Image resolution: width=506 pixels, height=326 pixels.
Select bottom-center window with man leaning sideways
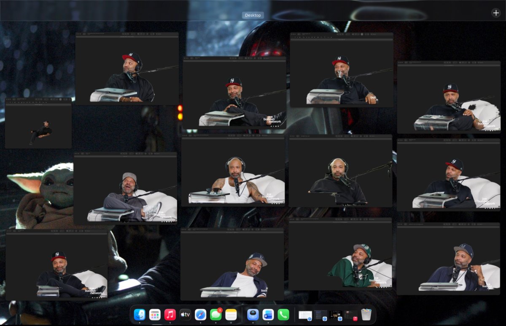[x=232, y=264]
